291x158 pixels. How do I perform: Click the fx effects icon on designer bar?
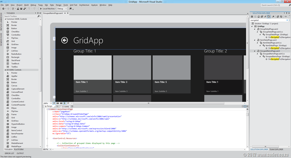pyautogui.click(x=54, y=103)
